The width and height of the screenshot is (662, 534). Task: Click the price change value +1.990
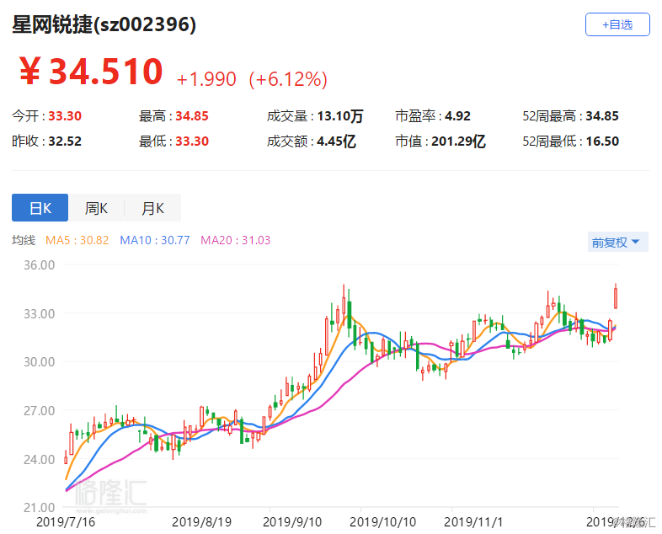[206, 79]
